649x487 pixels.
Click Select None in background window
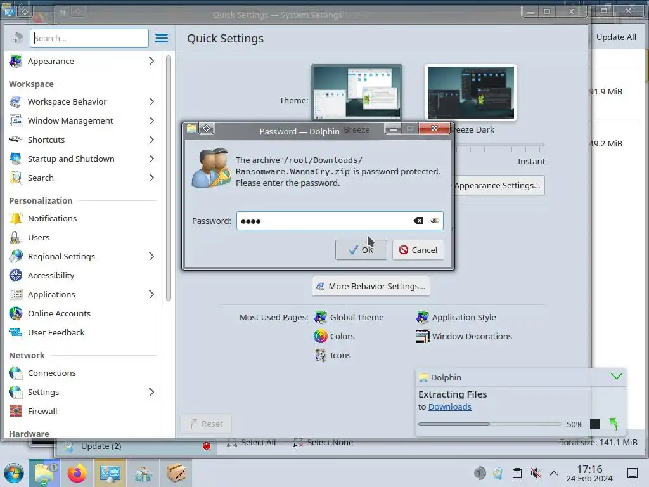[x=323, y=442]
